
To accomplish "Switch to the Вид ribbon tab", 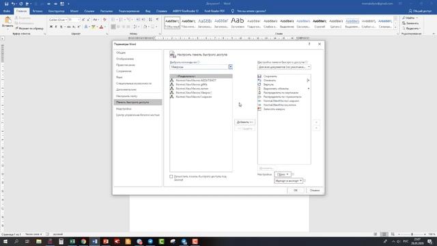I will [x=147, y=11].
